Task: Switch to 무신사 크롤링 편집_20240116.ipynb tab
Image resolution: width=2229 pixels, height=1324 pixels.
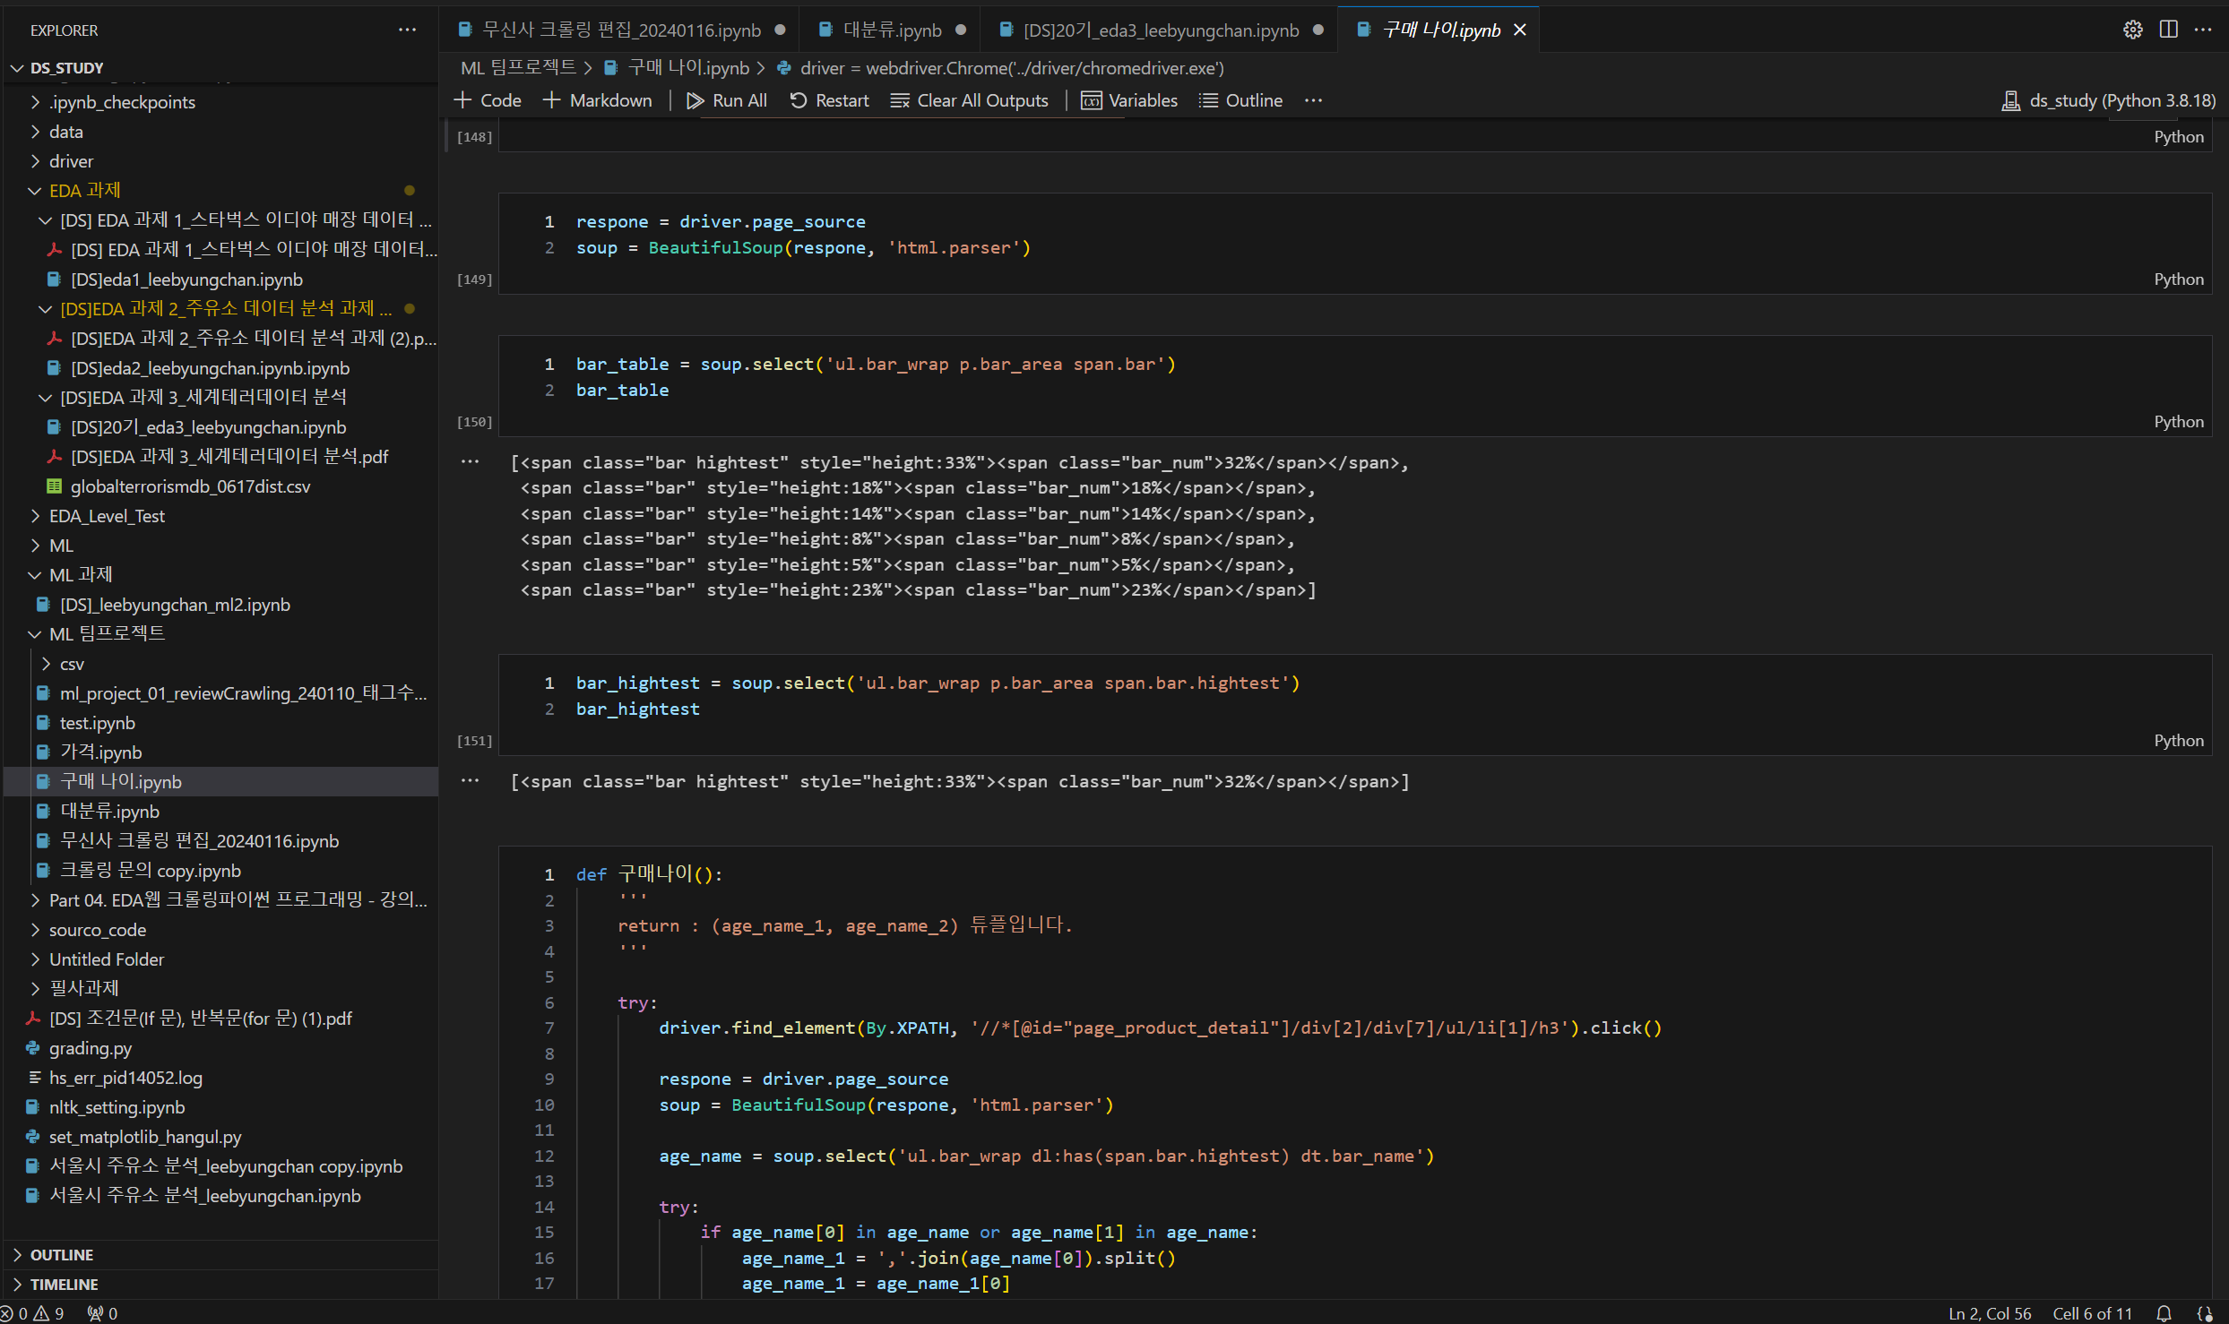Action: point(621,30)
